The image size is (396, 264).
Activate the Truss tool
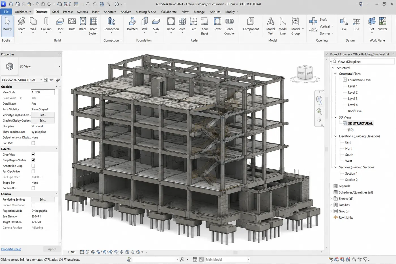(72, 24)
